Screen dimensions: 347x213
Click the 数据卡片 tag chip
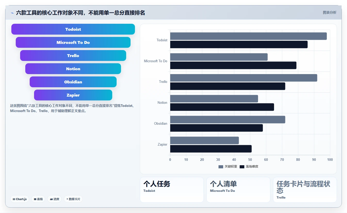(x=73, y=199)
